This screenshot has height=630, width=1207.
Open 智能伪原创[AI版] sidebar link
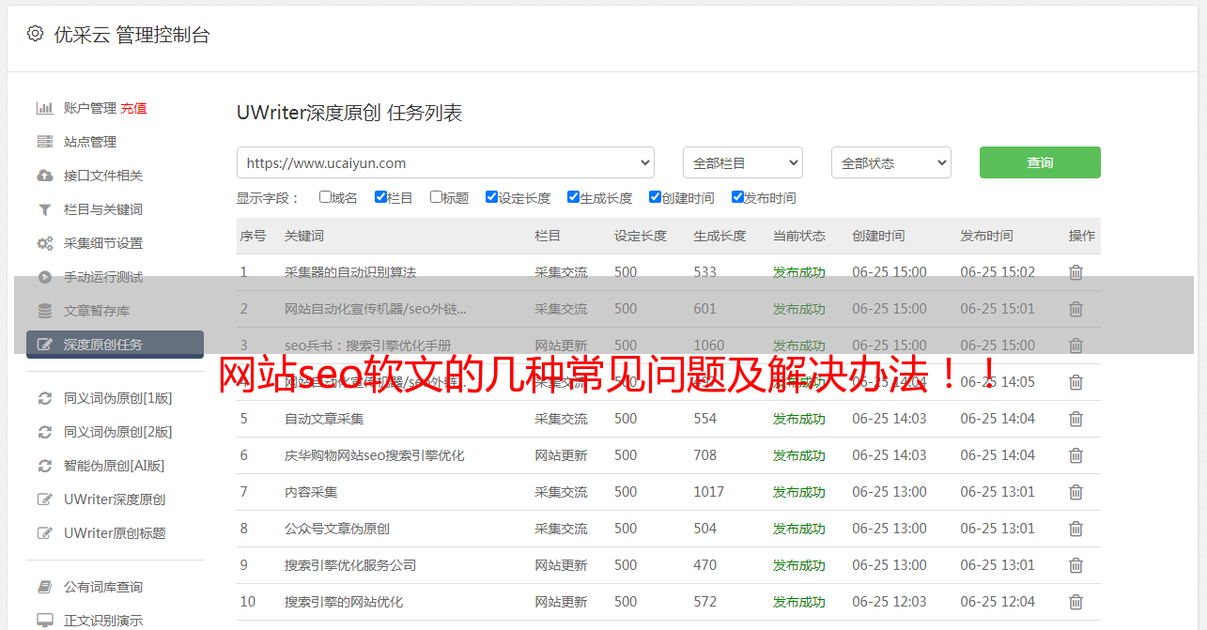tap(114, 466)
